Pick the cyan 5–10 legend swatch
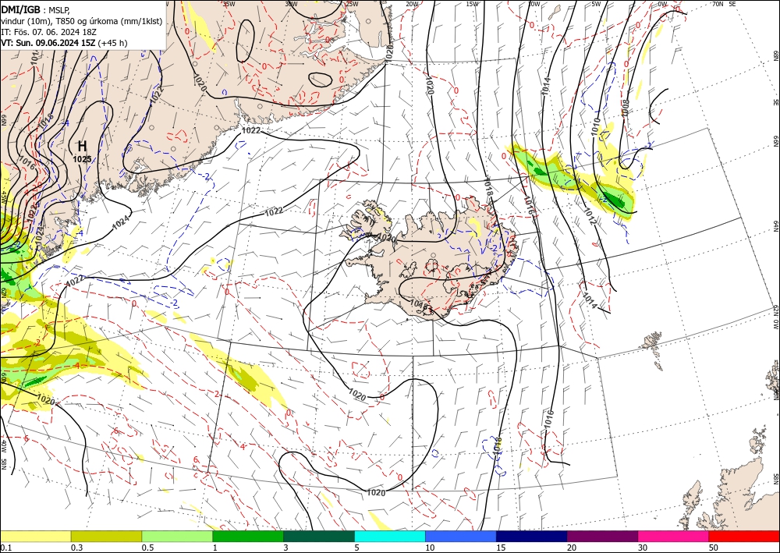This screenshot has height=553, width=780. pyautogui.click(x=390, y=536)
